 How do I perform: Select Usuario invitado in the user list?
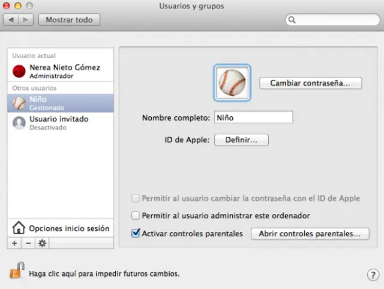click(x=60, y=123)
